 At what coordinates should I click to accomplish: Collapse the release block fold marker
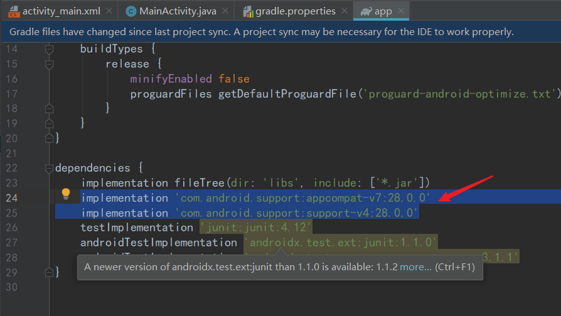50,65
